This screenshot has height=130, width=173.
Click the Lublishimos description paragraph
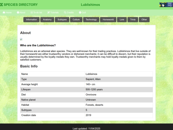(x=85, y=56)
